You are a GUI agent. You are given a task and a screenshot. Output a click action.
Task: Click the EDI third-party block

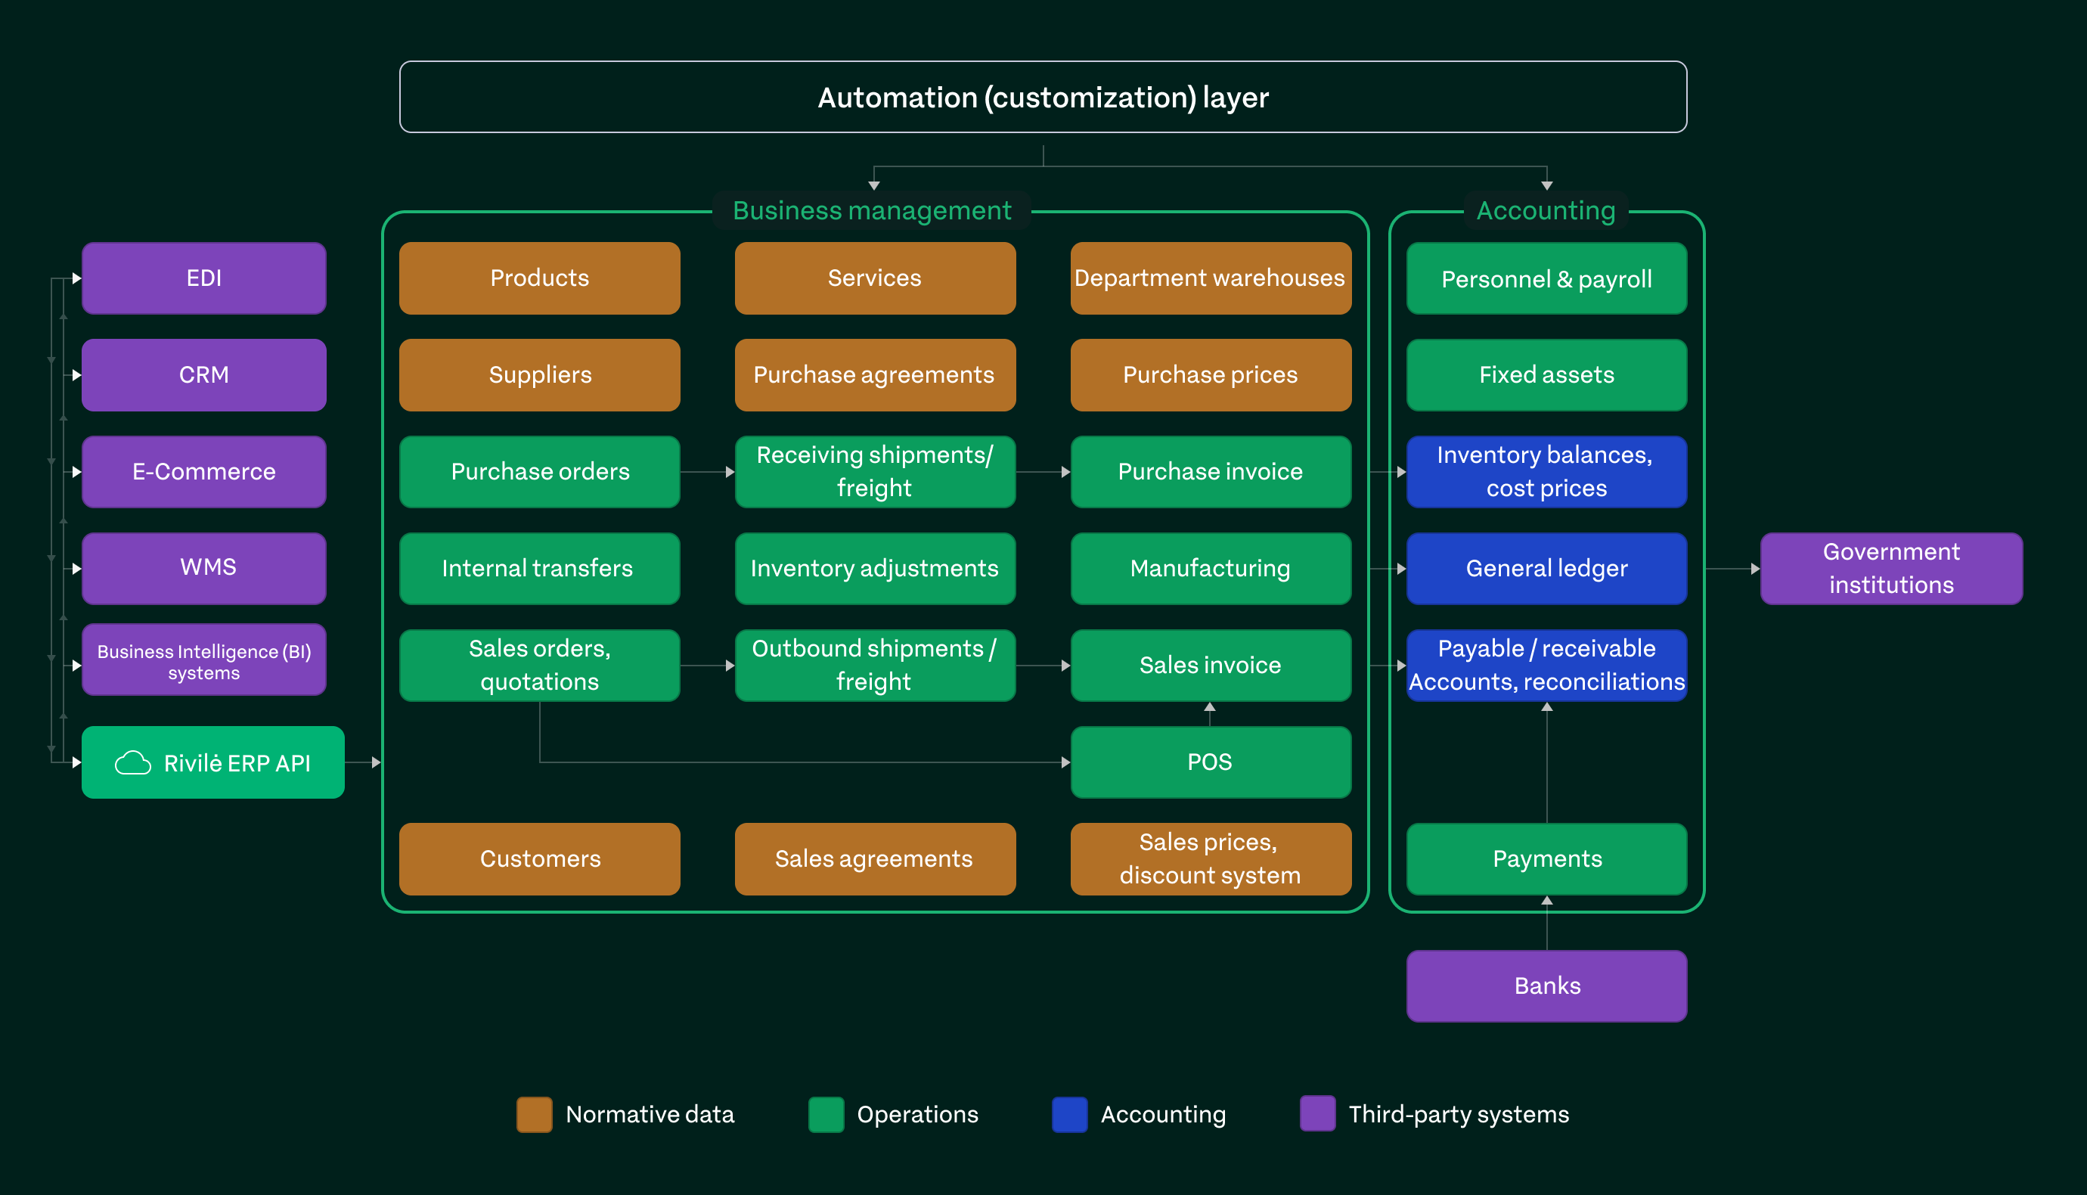[203, 278]
